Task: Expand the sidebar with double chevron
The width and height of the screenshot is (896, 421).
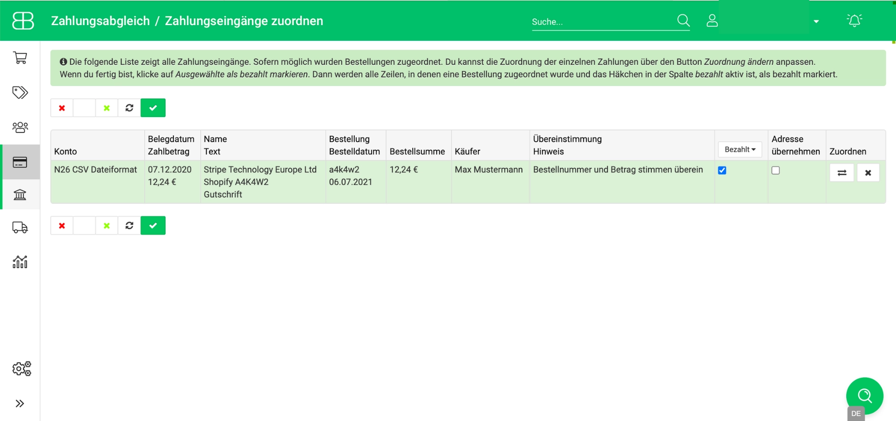Action: point(20,404)
